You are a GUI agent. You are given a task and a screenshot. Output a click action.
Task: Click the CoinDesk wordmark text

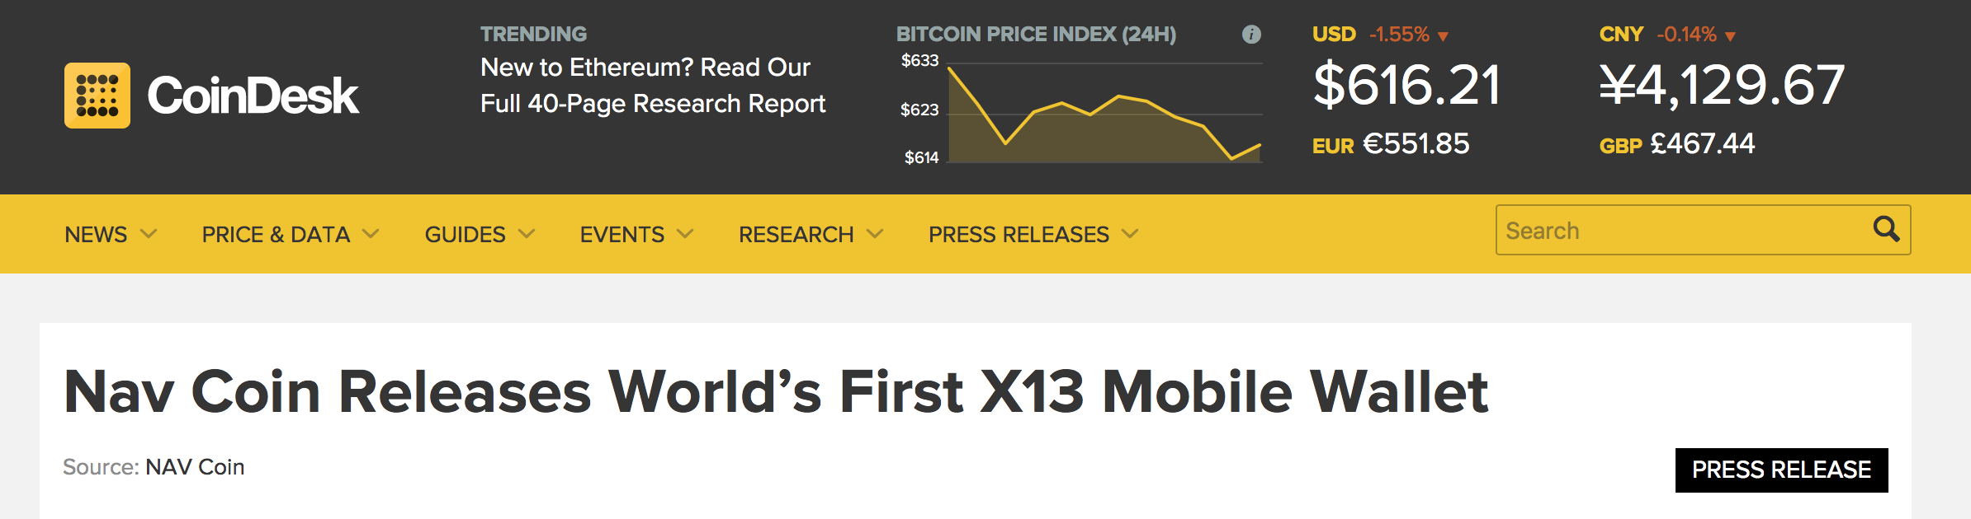pyautogui.click(x=253, y=96)
